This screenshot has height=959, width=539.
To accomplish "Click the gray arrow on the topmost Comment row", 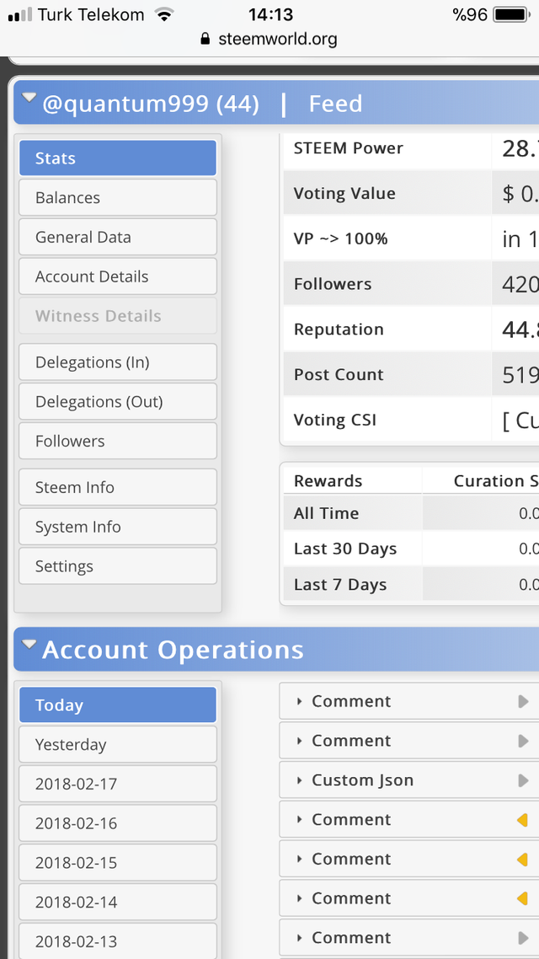I will [523, 701].
